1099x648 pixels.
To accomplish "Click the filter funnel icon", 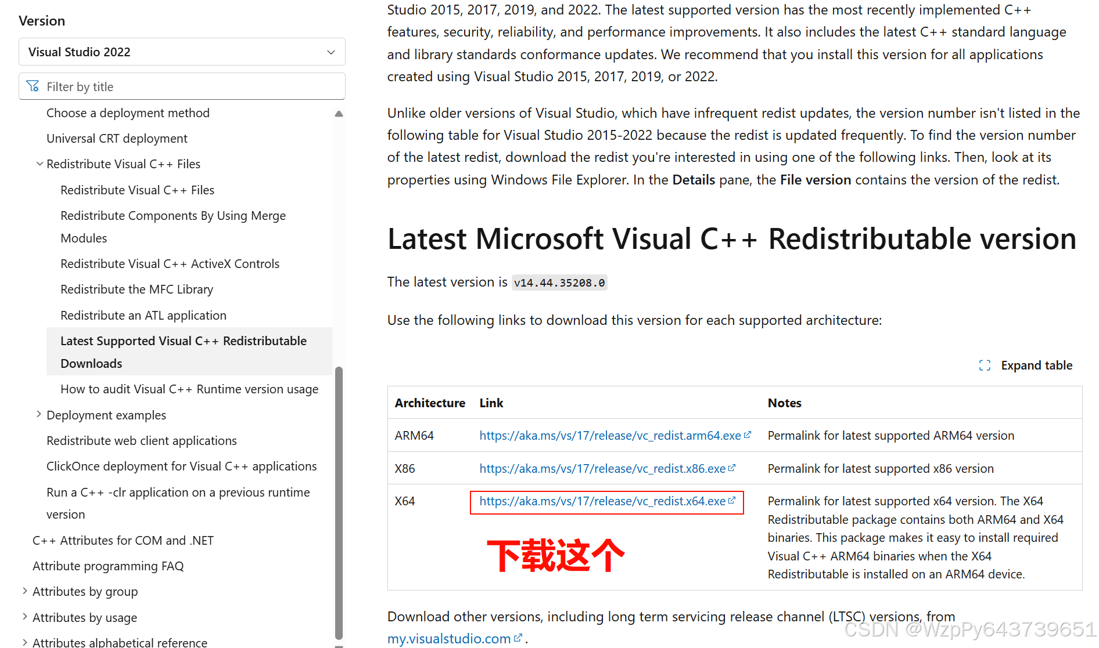I will click(x=33, y=86).
